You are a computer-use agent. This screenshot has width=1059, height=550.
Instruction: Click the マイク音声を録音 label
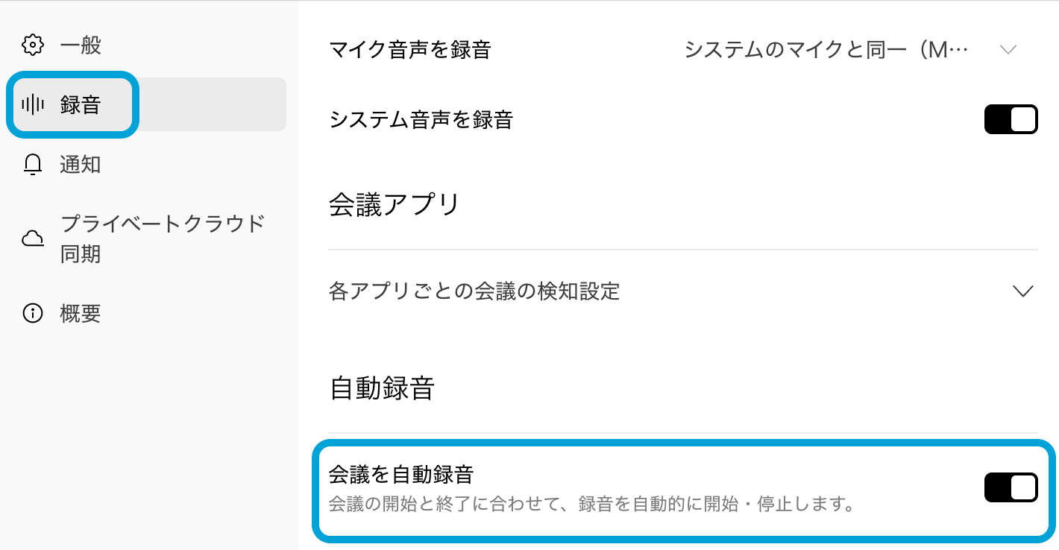pyautogui.click(x=409, y=50)
